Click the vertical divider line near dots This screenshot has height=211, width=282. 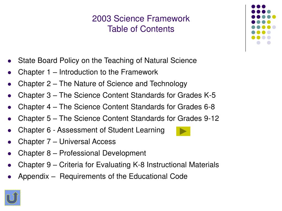click(245, 28)
